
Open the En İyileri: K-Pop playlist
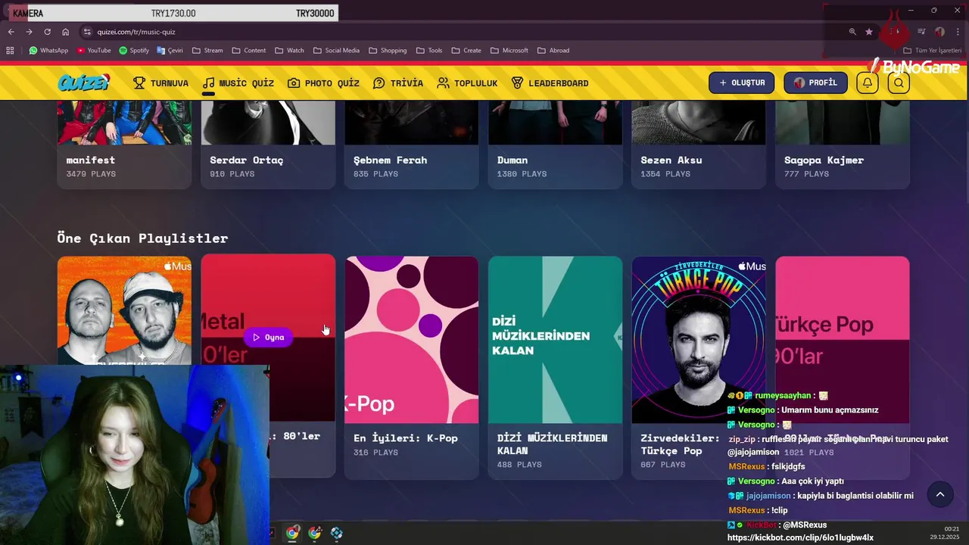[x=411, y=367]
